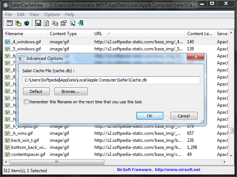Click the image icon of _h_wins.gif row
The width and height of the screenshot is (237, 177).
7,133
